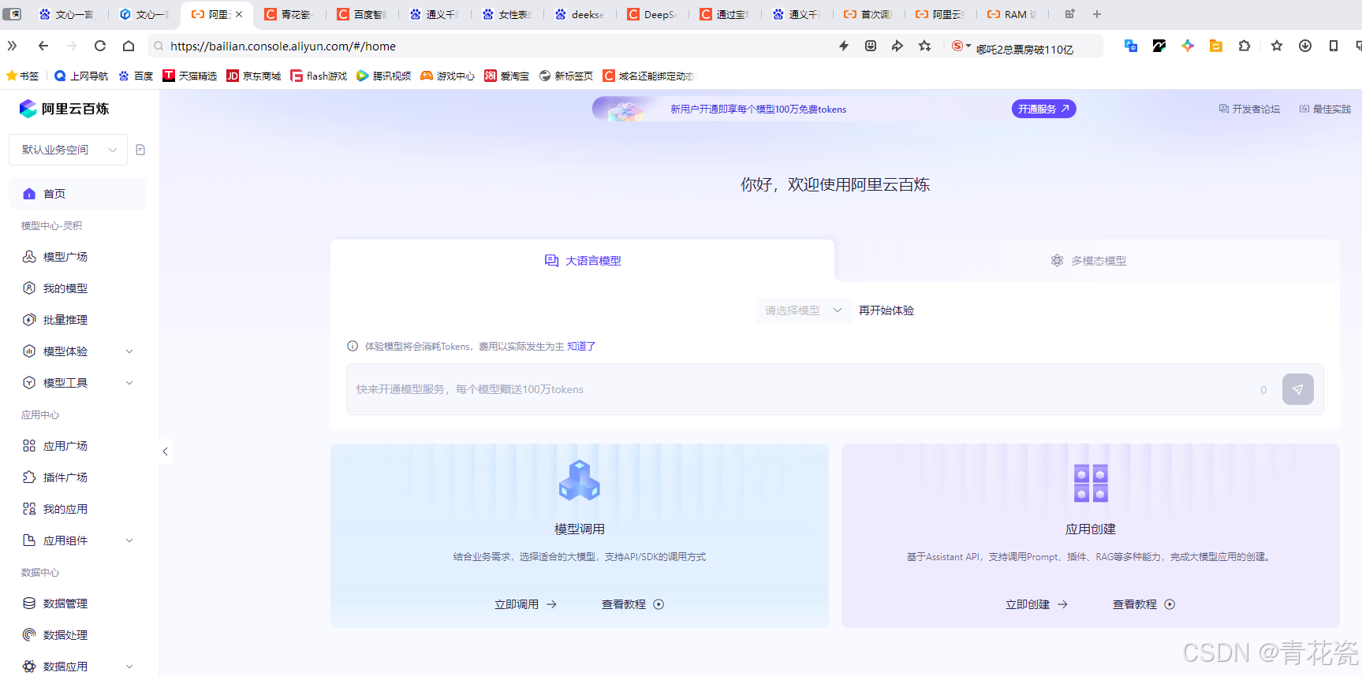Click the lightning bolt icon in the address bar
Image resolution: width=1362 pixels, height=676 pixels.
844,46
